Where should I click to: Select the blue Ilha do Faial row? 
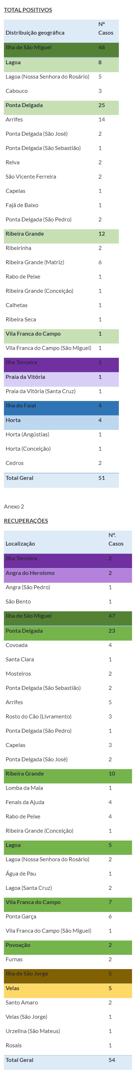point(62,408)
